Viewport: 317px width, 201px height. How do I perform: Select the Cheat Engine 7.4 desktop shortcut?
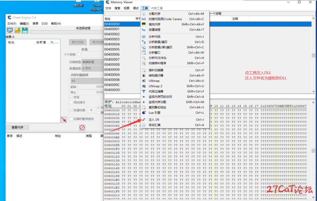97,6
